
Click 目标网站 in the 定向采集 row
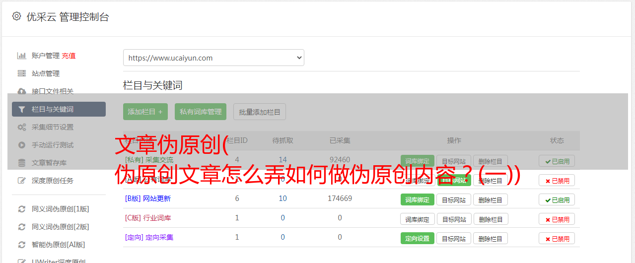pos(454,238)
